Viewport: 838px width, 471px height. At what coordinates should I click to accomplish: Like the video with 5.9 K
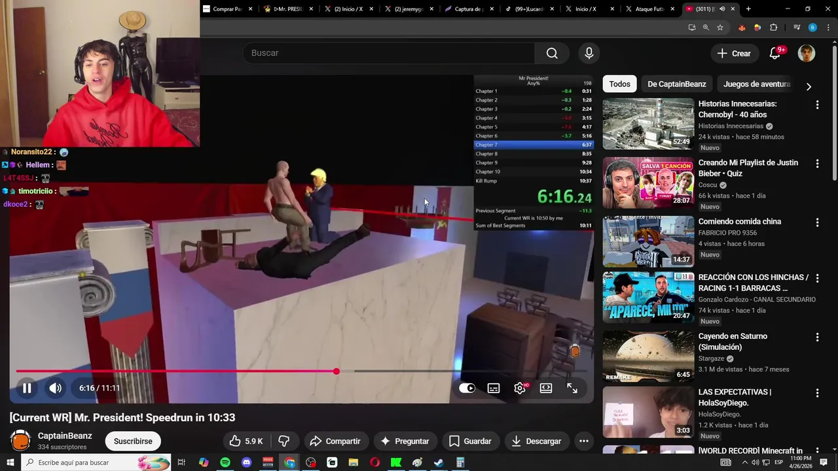click(246, 441)
